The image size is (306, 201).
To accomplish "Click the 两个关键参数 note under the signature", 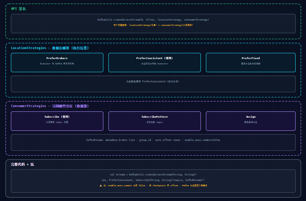I will (153, 25).
